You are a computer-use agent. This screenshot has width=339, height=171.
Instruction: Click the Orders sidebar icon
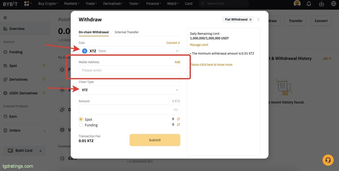(x=5, y=130)
